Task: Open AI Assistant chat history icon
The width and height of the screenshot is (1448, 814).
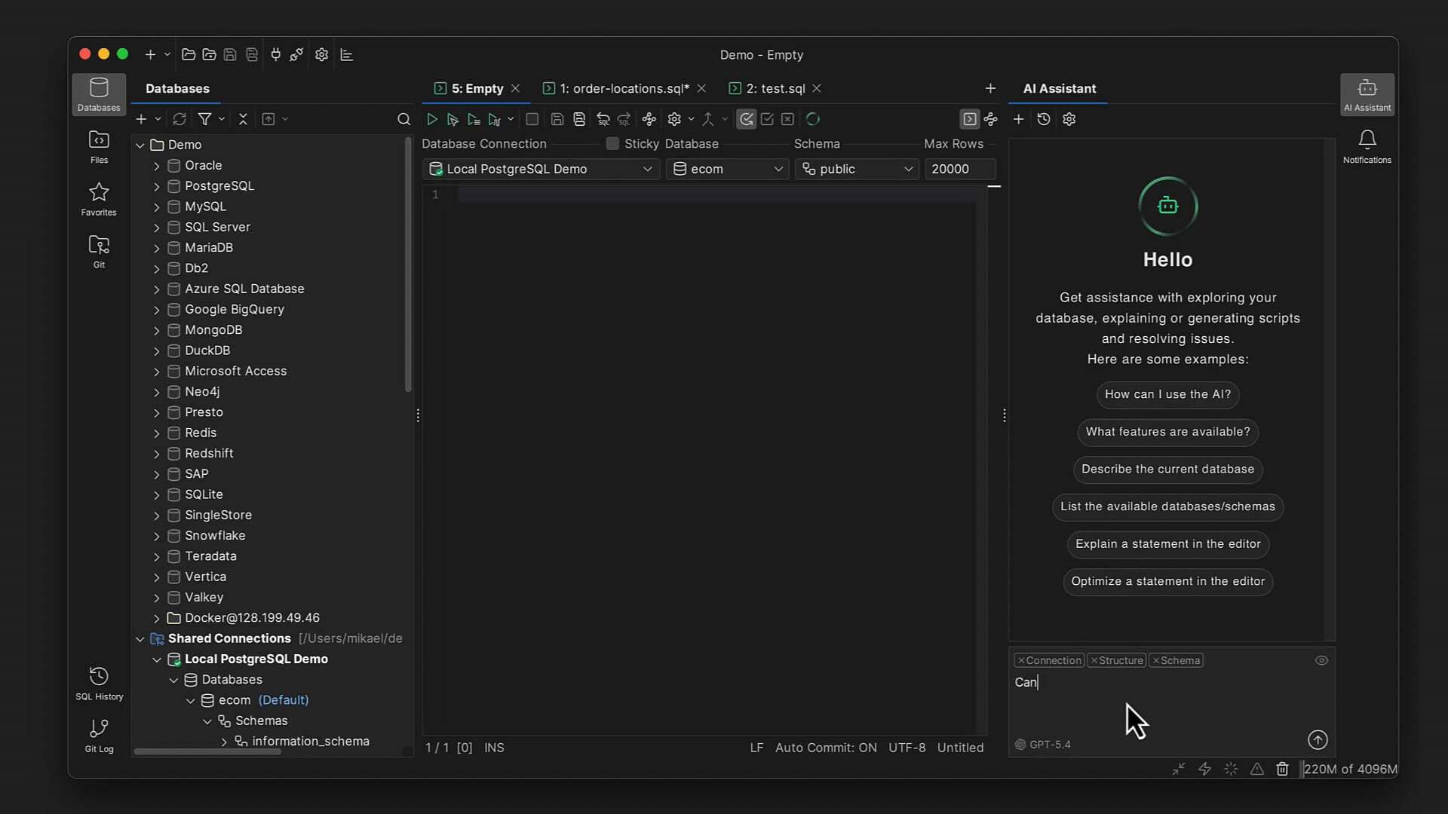Action: point(1044,119)
